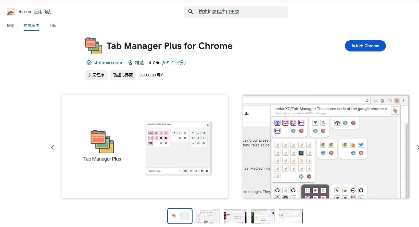
Task: Click the search magnifier icon
Action: (x=191, y=12)
